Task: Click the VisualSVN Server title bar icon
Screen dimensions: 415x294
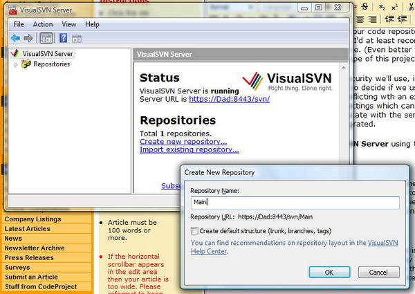Action: (12, 10)
